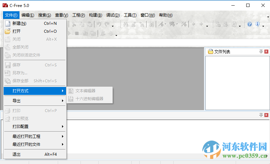Click the Stop square icon in second toolbar row

click(x=77, y=33)
